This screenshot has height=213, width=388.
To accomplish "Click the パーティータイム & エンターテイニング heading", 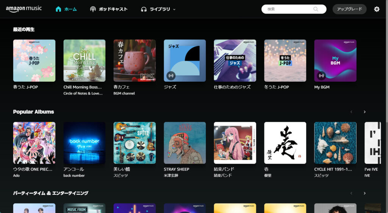I will [x=51, y=193].
